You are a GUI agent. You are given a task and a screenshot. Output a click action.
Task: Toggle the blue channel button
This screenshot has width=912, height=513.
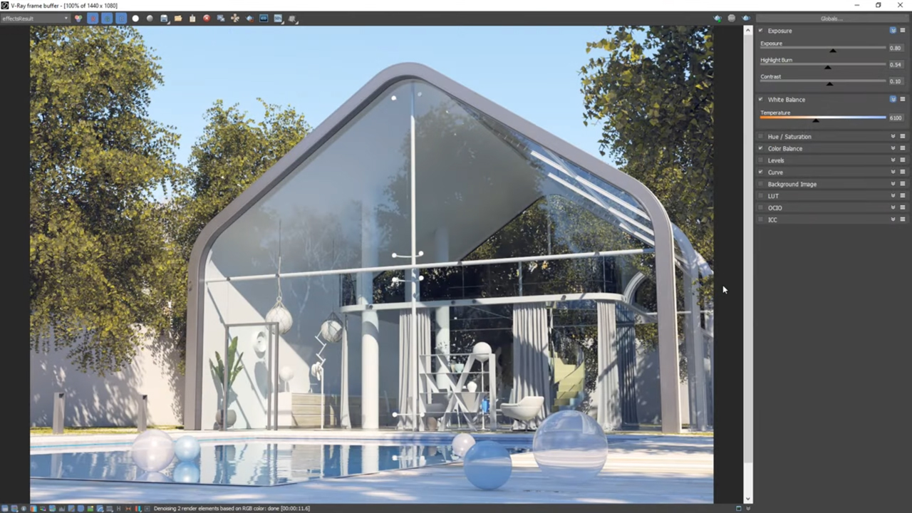[x=121, y=19]
